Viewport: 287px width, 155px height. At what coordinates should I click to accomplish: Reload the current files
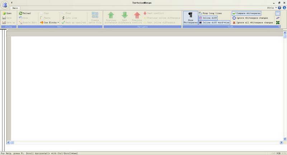24,13
